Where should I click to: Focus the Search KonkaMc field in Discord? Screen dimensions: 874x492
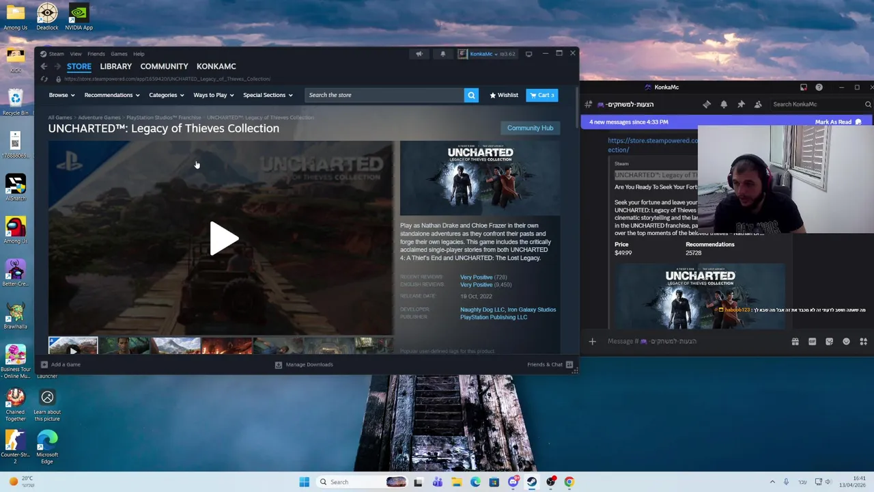[821, 105]
